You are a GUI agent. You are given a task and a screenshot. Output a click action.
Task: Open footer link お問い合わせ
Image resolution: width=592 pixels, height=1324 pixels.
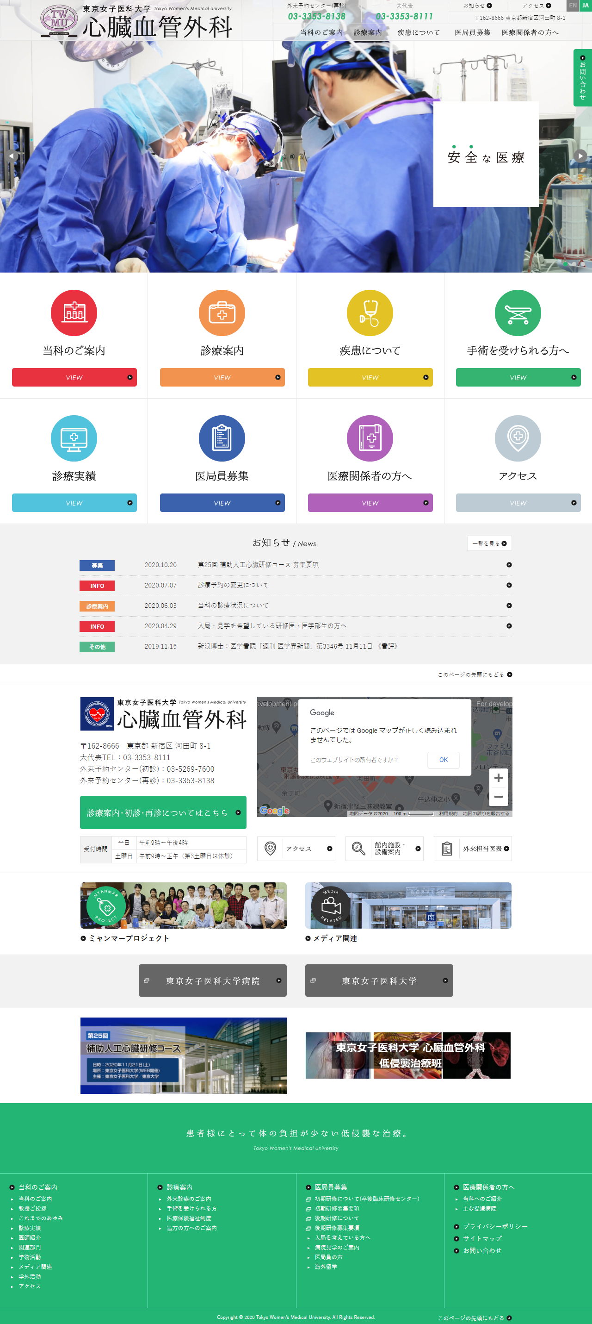click(481, 1250)
